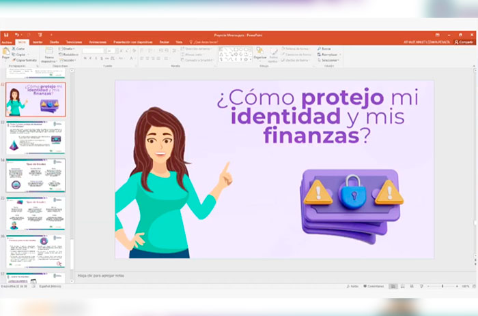Open the Insertar ribbon tab
Screen dimensions: 478x316
coord(37,42)
